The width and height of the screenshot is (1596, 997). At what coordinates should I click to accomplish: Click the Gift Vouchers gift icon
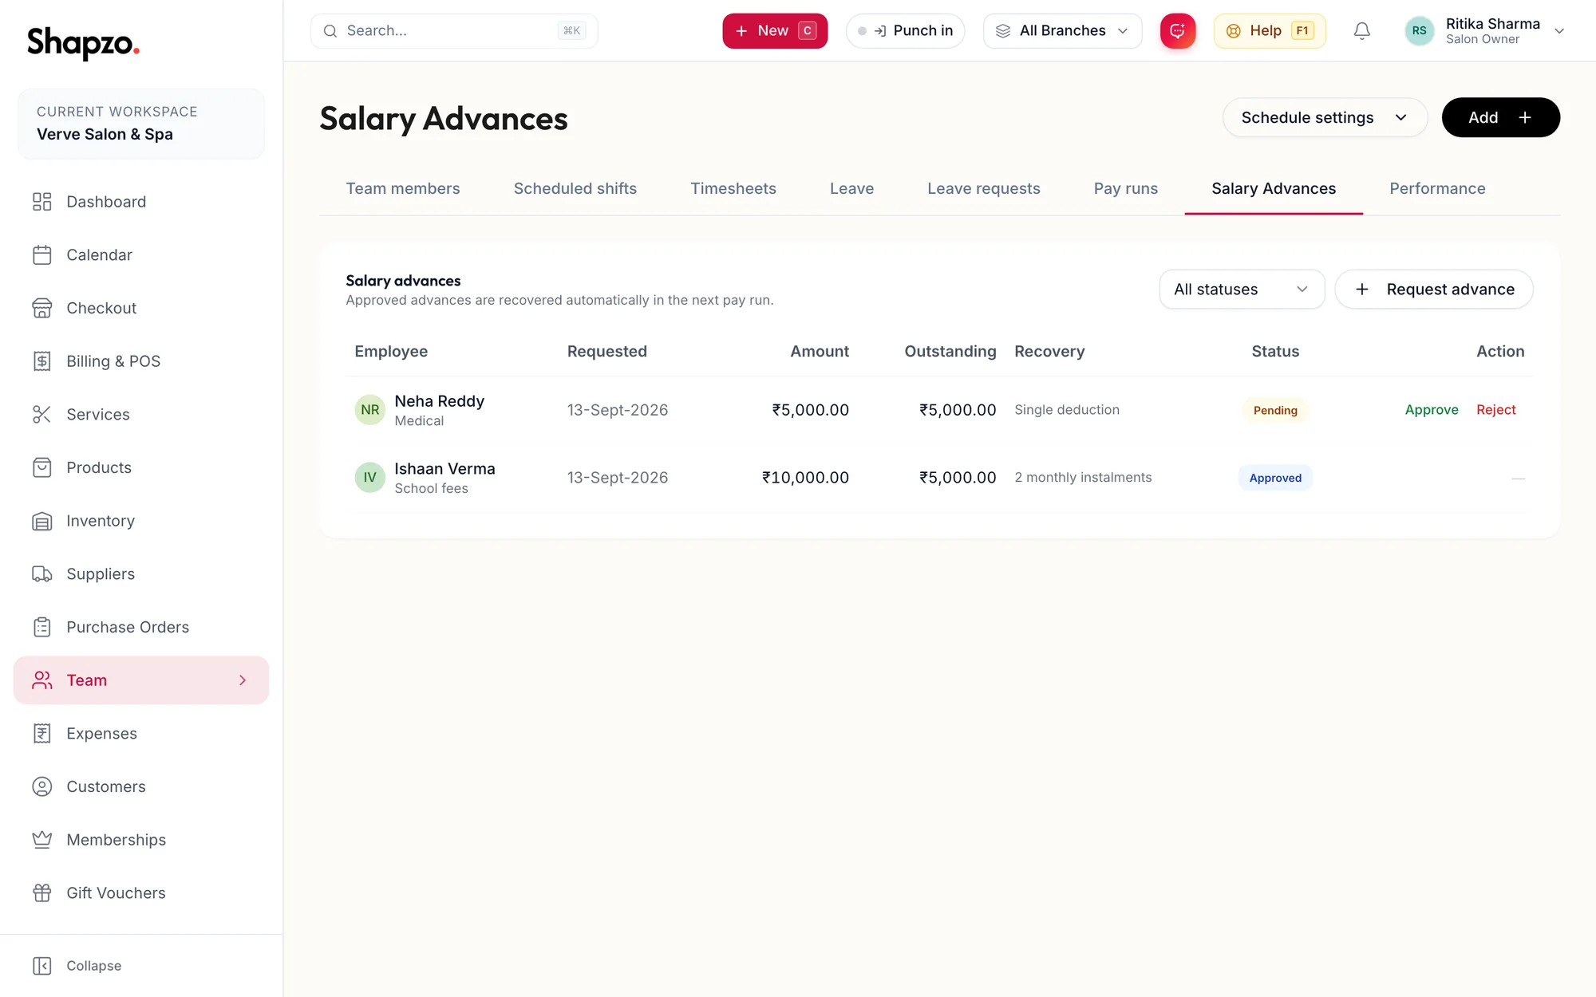41,893
